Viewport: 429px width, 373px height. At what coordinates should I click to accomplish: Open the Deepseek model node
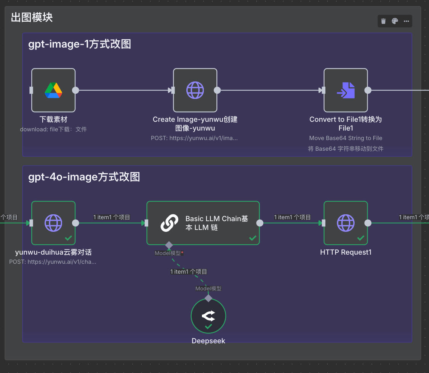click(x=208, y=316)
